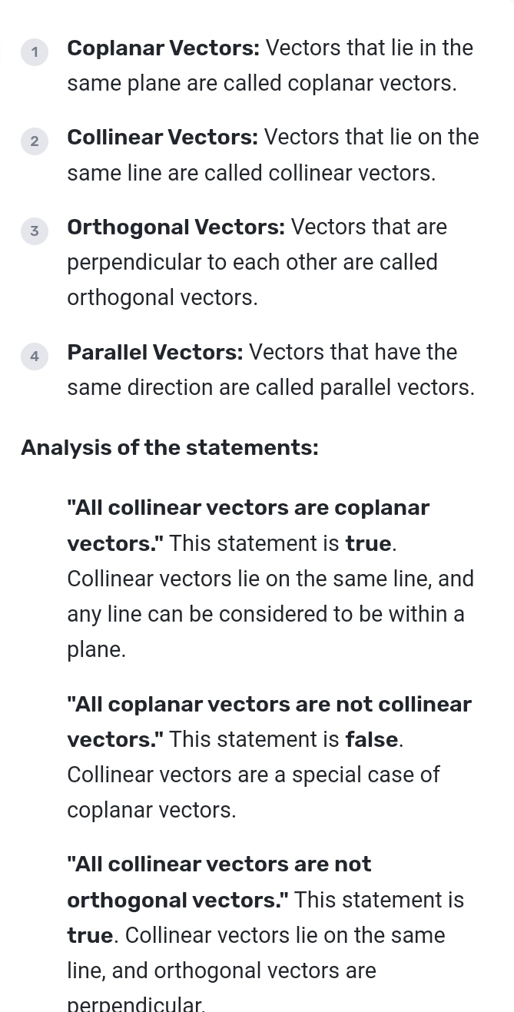514x1012 pixels.
Task: Click the bold 'Orthogonal Vectors:' term
Action: (x=175, y=227)
